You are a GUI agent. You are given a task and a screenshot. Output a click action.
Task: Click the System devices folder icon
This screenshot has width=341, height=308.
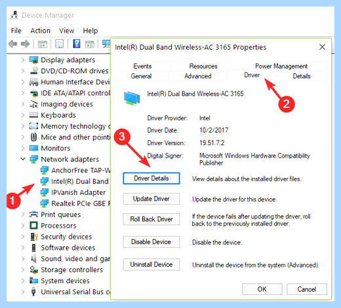pos(33,281)
